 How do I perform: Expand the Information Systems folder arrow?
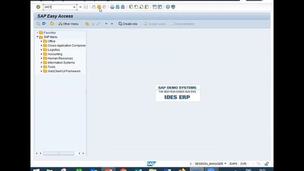pyautogui.click(x=41, y=62)
